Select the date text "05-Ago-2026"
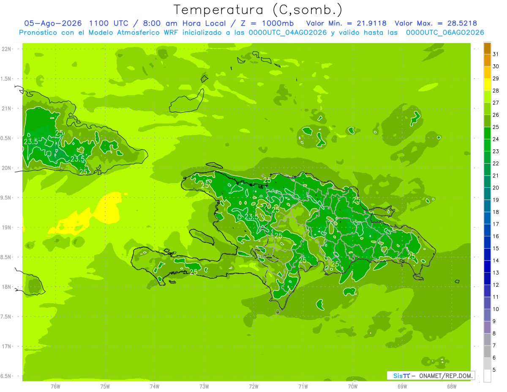This screenshot has width=507, height=392. point(52,23)
